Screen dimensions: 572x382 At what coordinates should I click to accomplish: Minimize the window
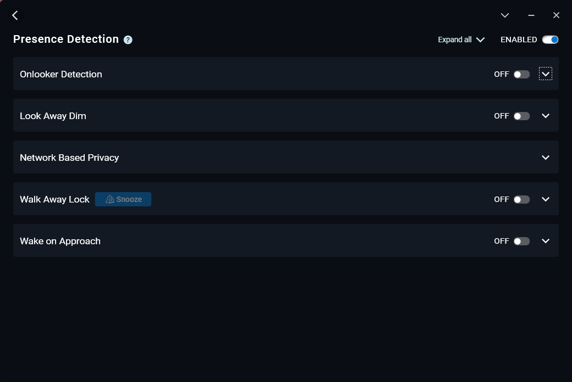(x=531, y=15)
